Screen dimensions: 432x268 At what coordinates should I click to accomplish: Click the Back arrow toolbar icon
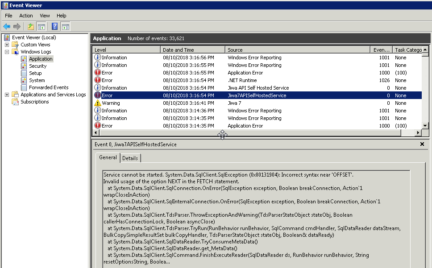click(x=7, y=27)
